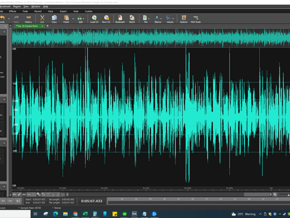
Task: Click the 25°C Warning weather widget
Action: coord(243,214)
